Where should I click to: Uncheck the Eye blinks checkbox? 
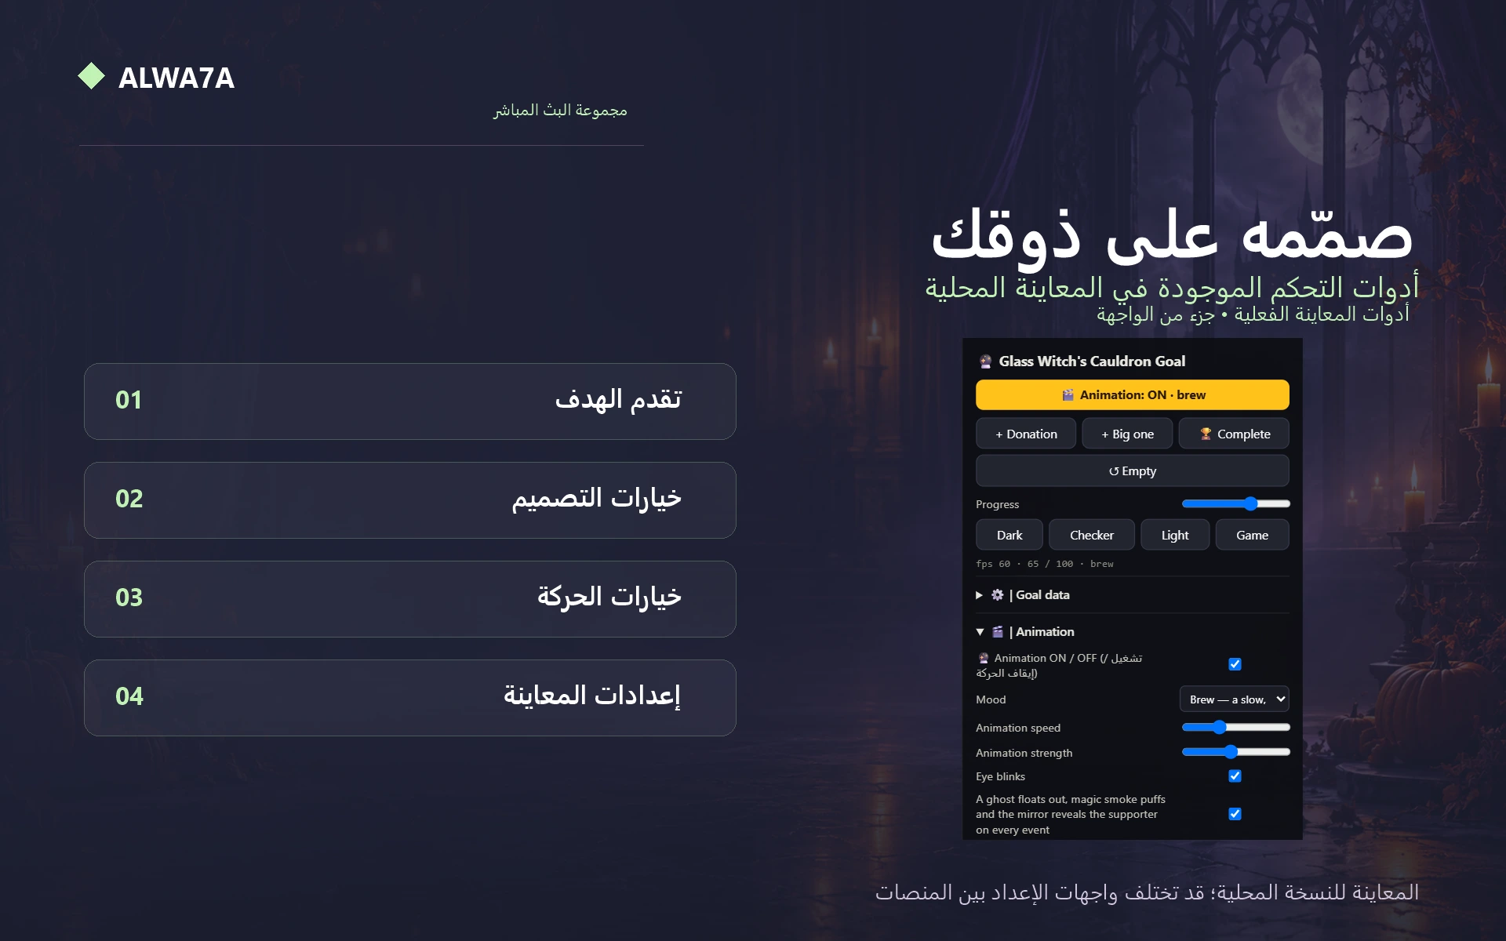coord(1235,776)
